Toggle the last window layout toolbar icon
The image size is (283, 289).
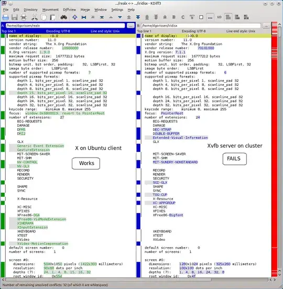(x=246, y=17)
